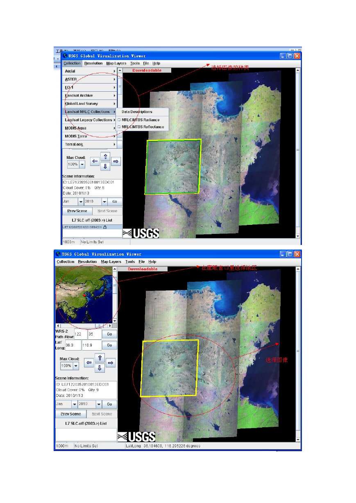Image resolution: width=356 pixels, height=503 pixels.
Task: Open the Resolution menu in the upper window
Action: 93,63
